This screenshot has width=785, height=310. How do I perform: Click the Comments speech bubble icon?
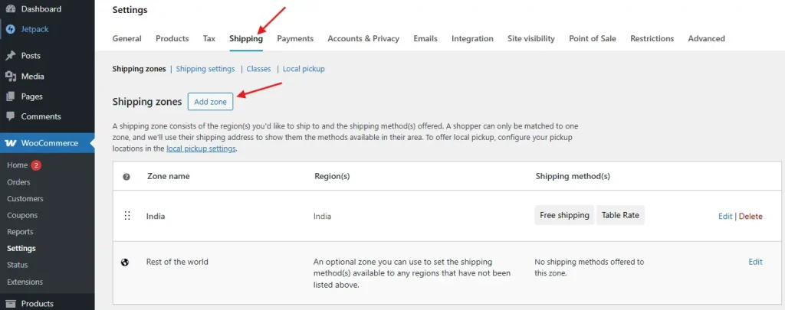point(11,116)
